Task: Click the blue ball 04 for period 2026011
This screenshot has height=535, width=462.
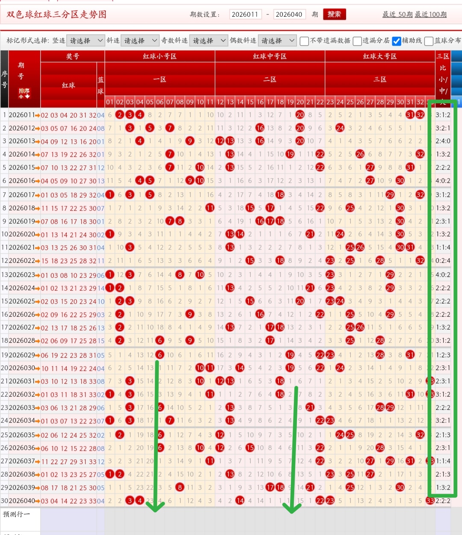Action: click(x=101, y=115)
